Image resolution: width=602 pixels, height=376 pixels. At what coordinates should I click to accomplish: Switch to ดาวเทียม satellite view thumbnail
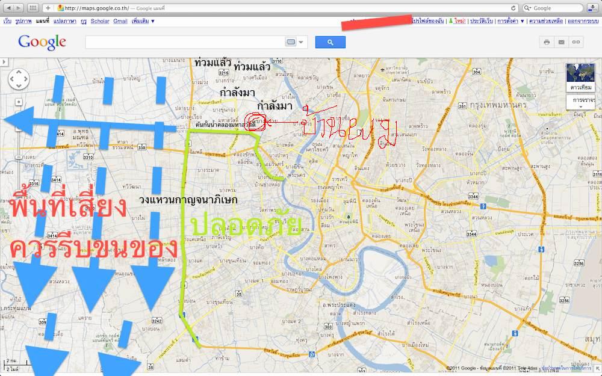[580, 78]
